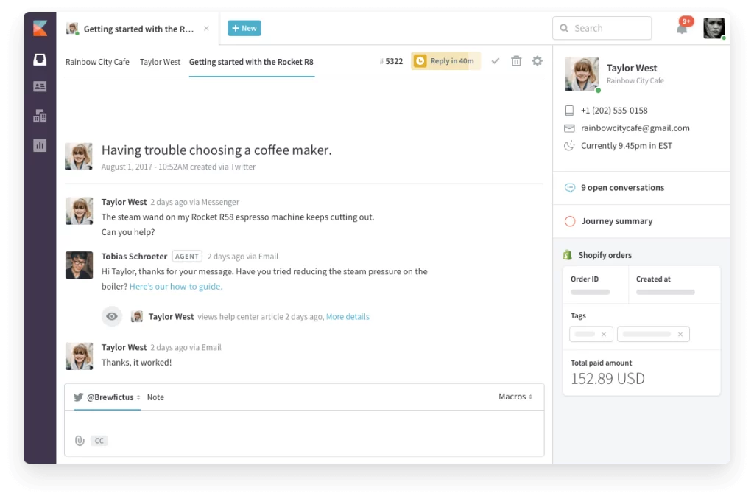
Task: Remove the first tag with its x
Action: (604, 334)
